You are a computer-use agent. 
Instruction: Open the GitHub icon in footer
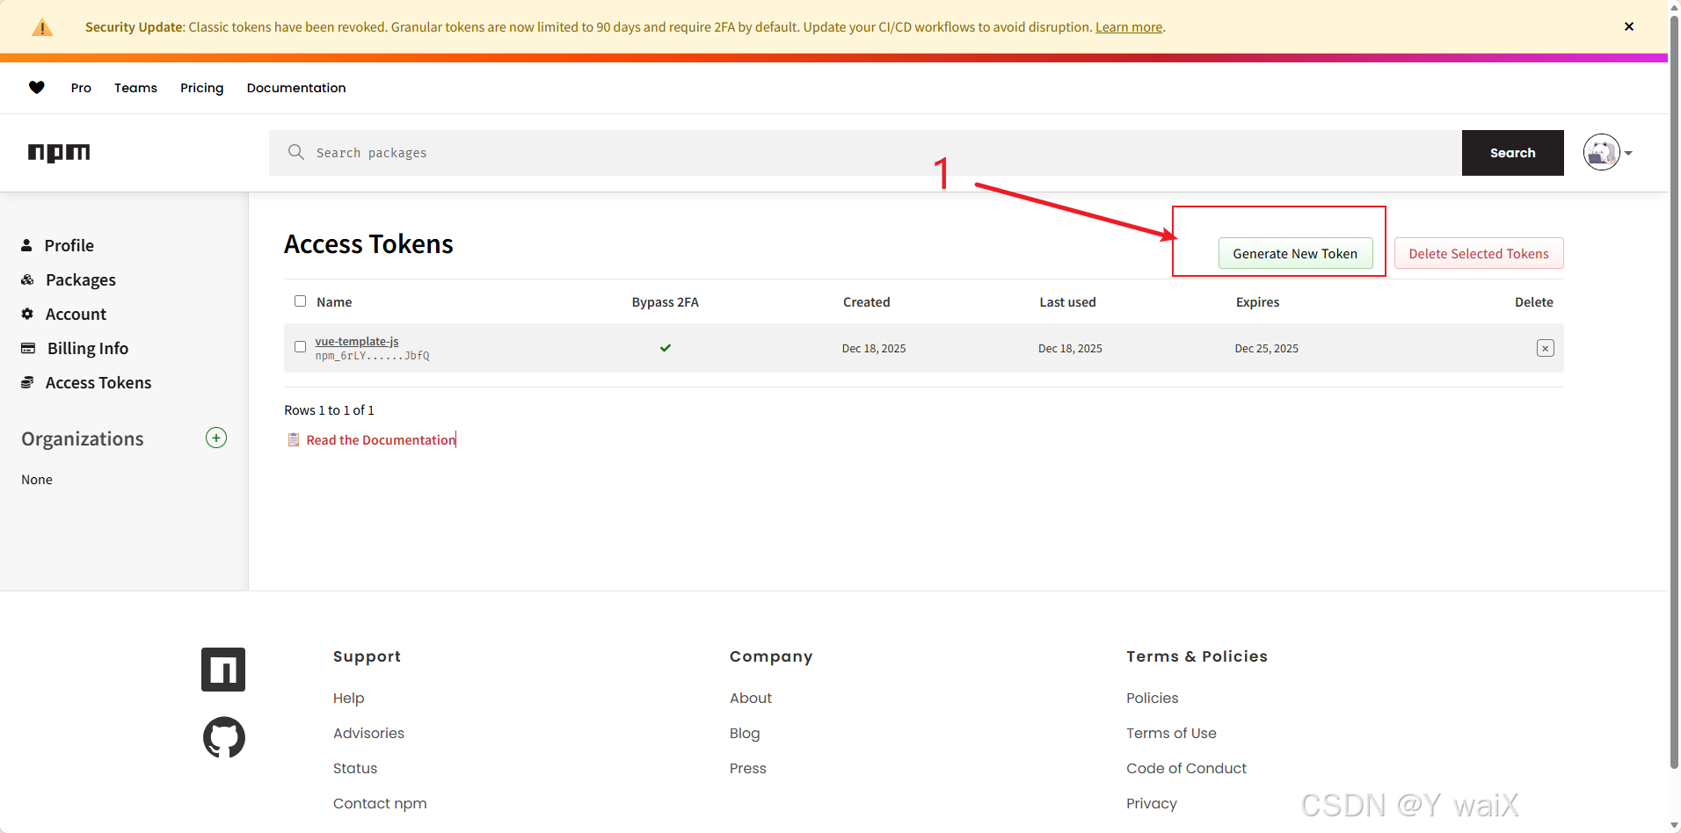[x=224, y=737]
